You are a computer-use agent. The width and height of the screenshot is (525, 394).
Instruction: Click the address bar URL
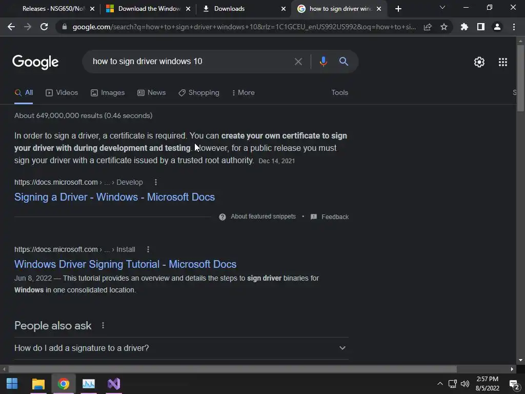244,27
